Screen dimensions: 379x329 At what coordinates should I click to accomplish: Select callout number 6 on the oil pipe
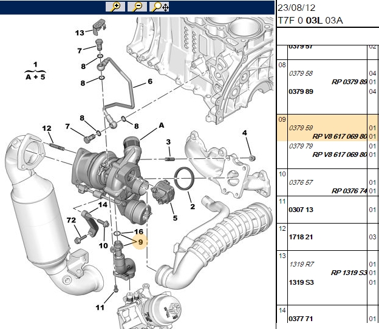tap(150, 81)
